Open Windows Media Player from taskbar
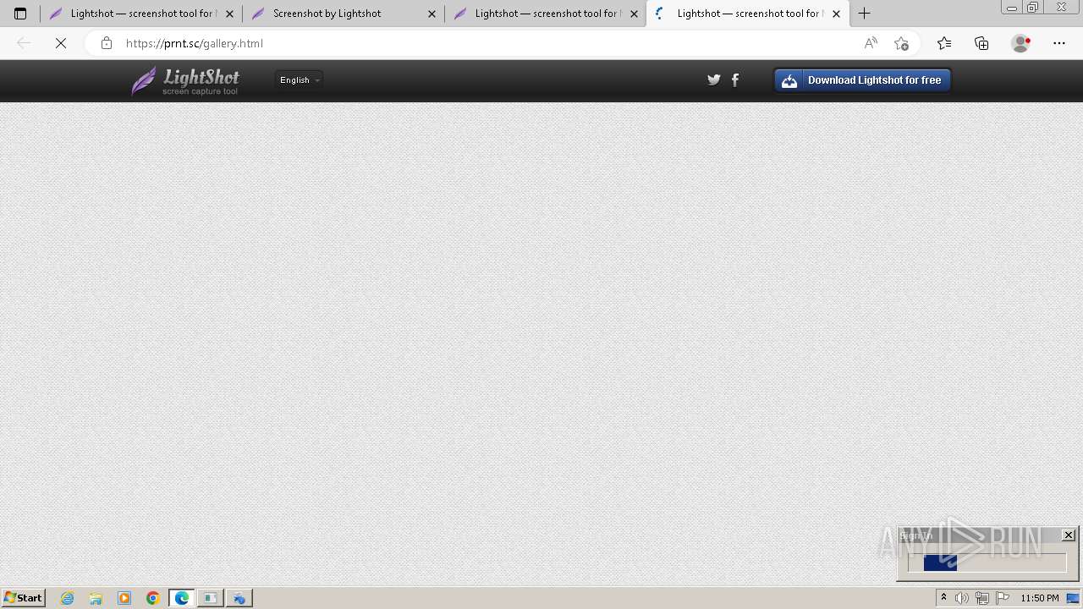The image size is (1083, 609). [x=124, y=598]
